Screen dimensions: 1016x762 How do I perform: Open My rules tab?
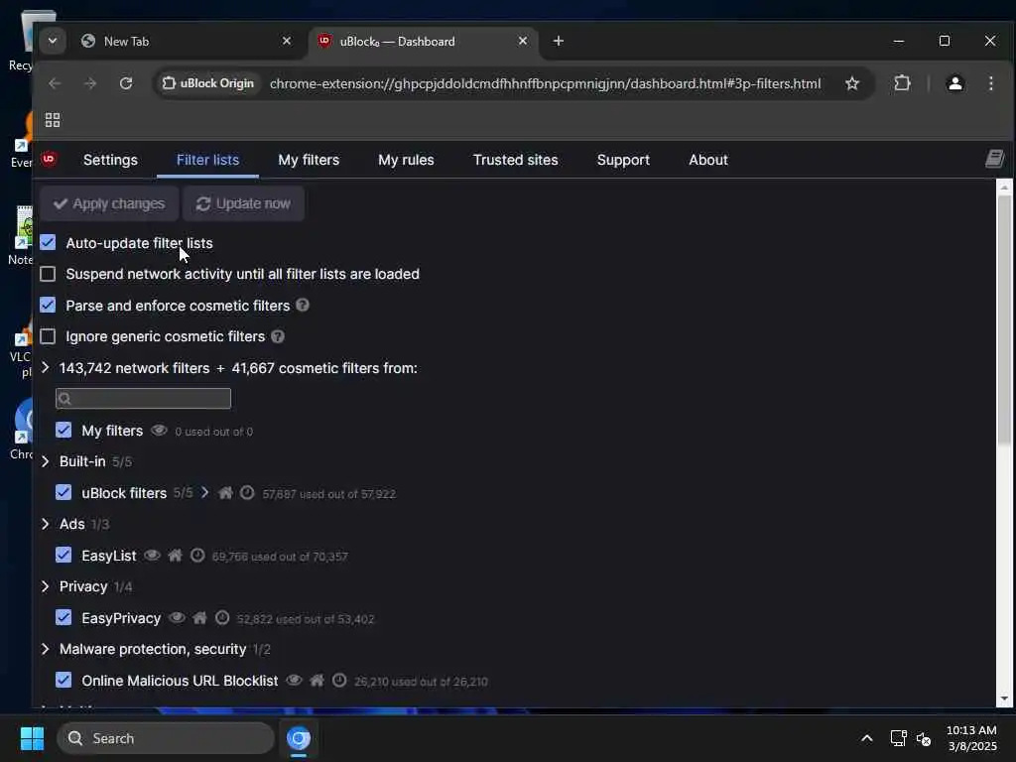tap(406, 160)
